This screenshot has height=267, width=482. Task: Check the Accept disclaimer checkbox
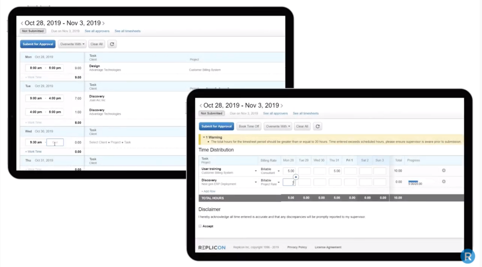(200, 226)
